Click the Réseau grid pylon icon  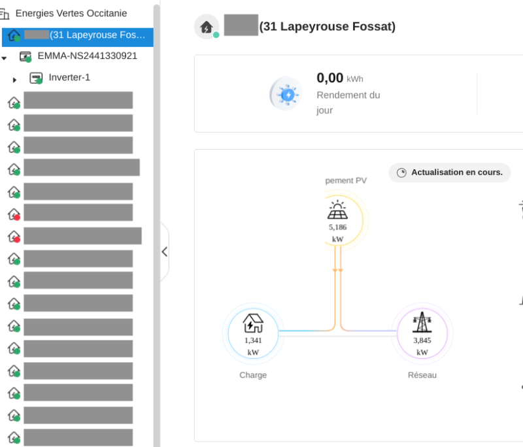pyautogui.click(x=422, y=323)
